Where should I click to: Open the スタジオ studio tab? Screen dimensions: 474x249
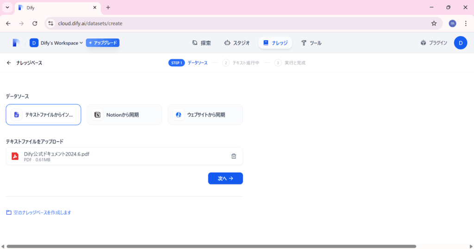click(x=237, y=43)
